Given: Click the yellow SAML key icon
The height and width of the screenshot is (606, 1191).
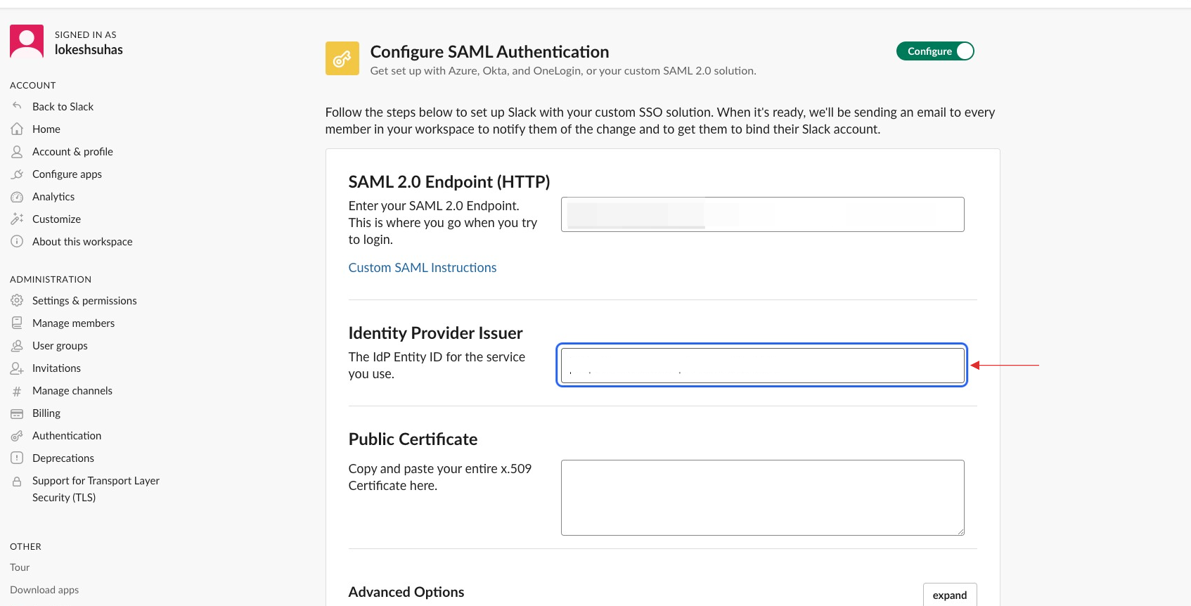Looking at the screenshot, I should point(342,58).
